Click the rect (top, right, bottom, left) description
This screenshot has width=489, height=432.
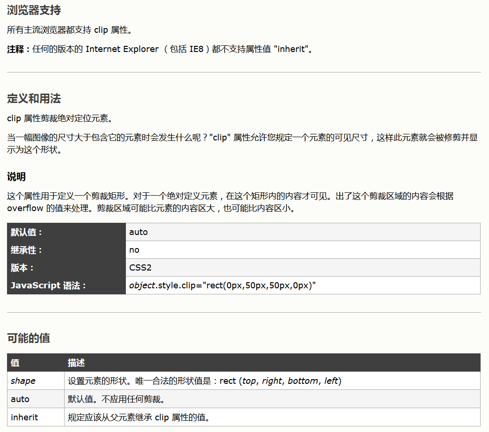[272, 381]
